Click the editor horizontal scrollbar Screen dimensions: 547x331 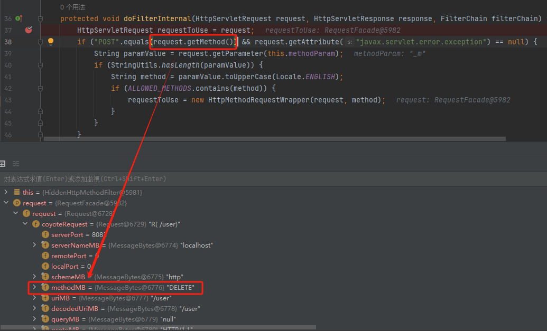274,139
